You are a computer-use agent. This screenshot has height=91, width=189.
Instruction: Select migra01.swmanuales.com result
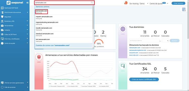pyautogui.click(x=64, y=17)
